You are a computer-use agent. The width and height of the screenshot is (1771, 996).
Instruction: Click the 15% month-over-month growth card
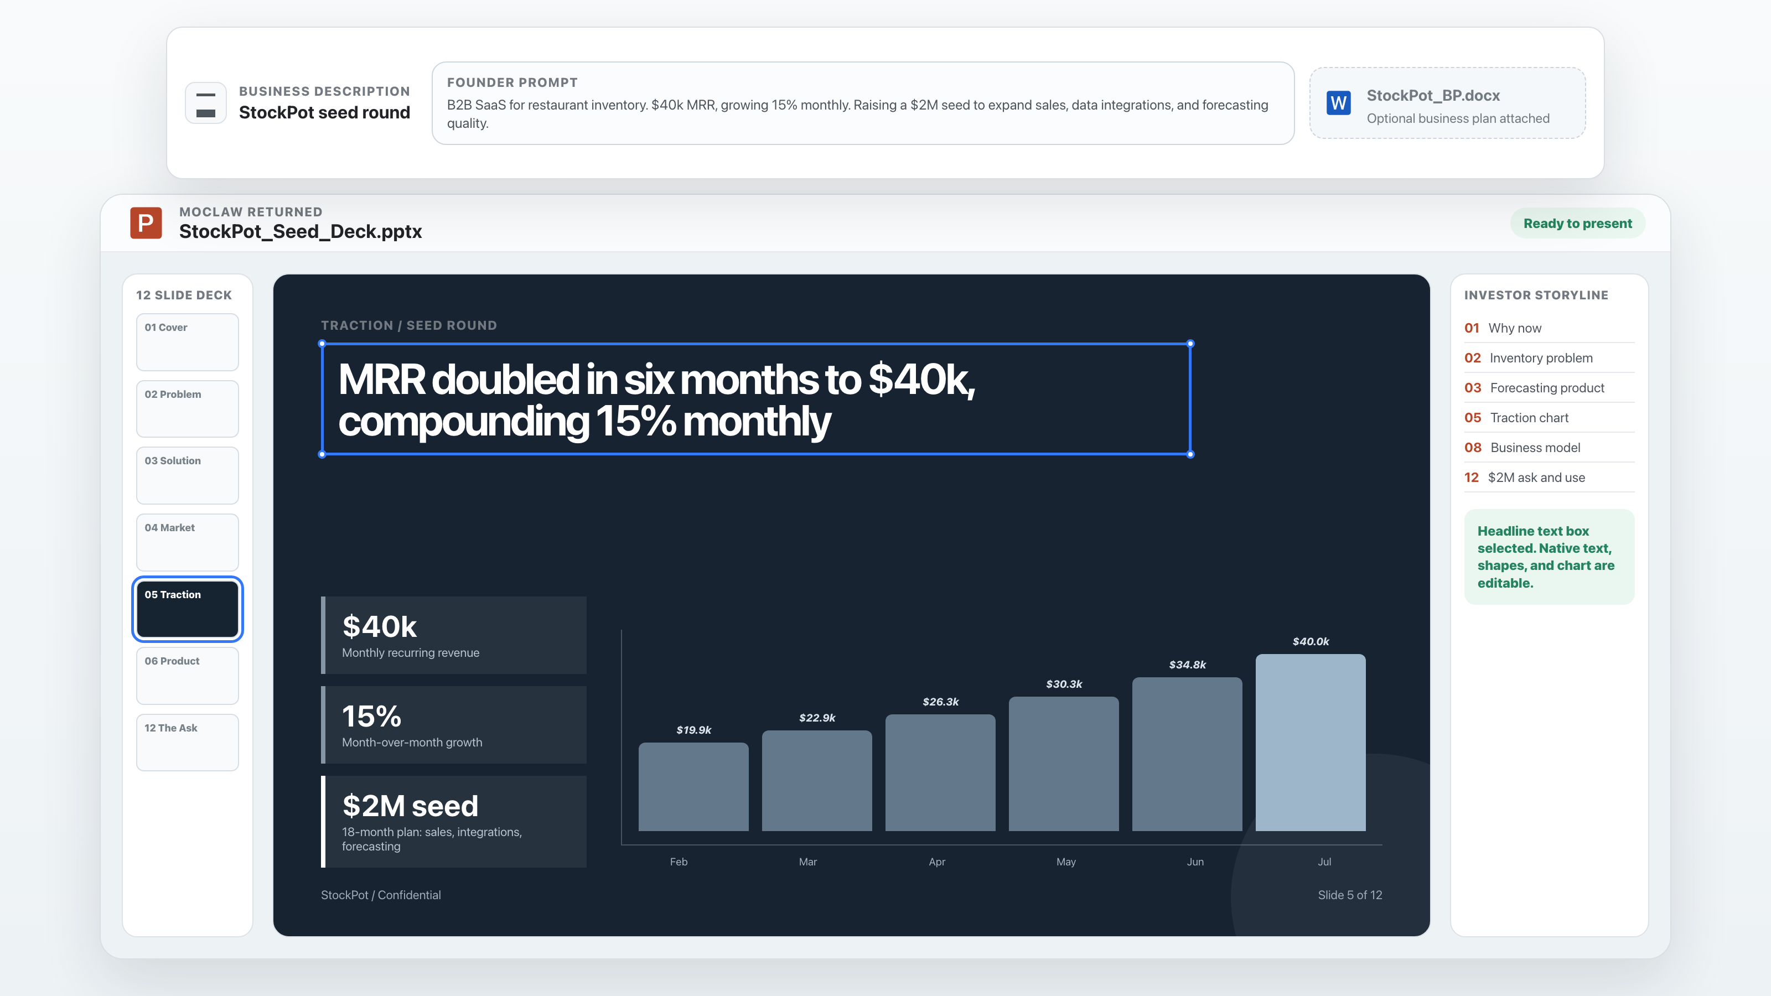[x=454, y=724]
